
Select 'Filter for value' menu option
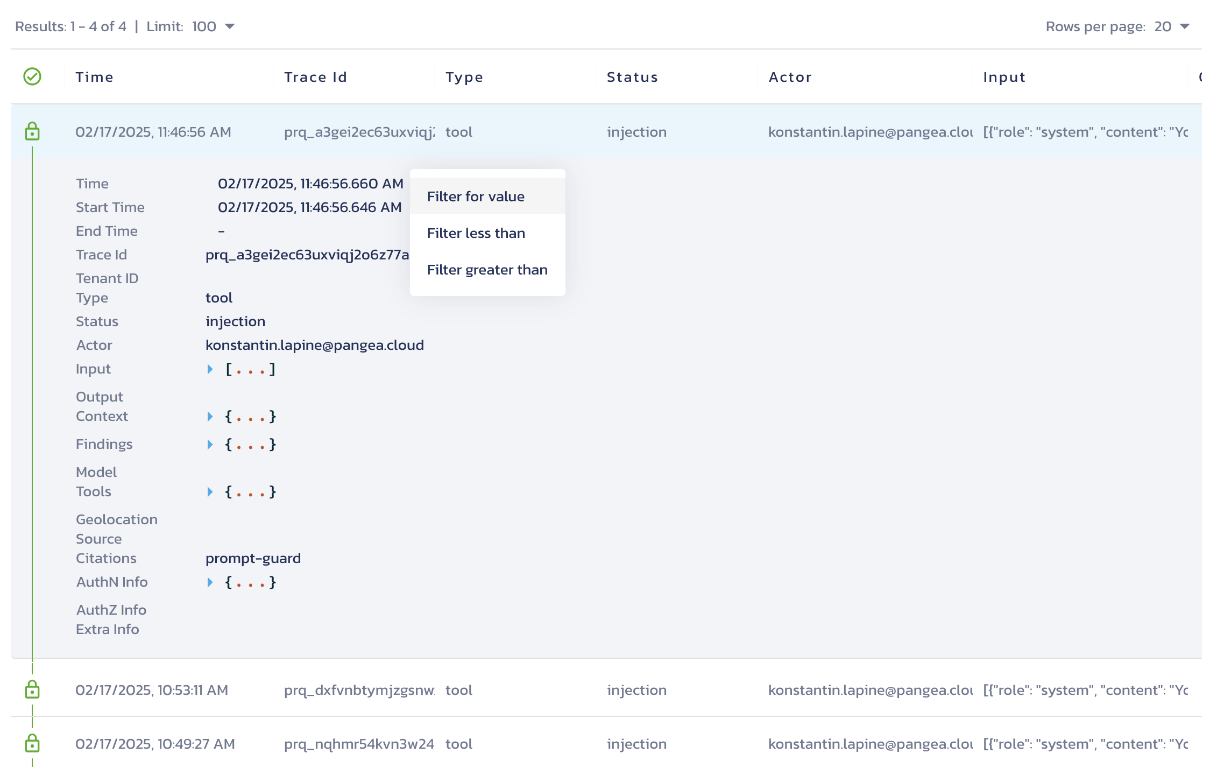tap(477, 196)
